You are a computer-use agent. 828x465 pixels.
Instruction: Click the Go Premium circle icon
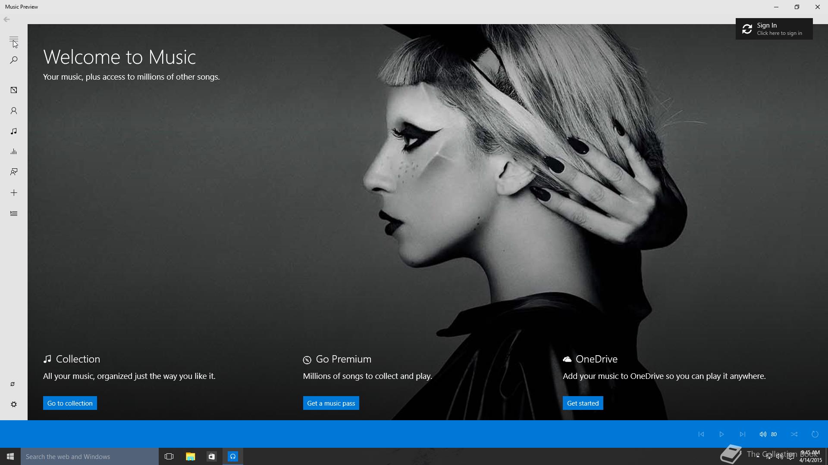pos(307,360)
